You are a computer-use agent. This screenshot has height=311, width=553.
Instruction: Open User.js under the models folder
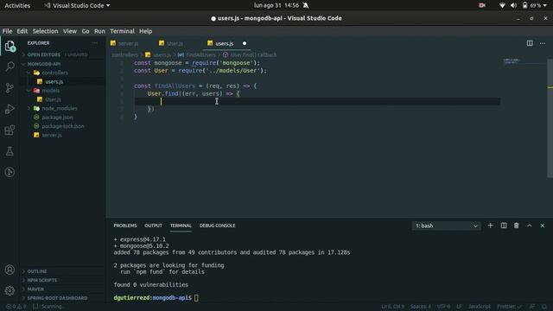[x=53, y=99]
